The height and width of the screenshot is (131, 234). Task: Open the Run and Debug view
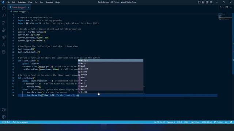(x=4, y=30)
